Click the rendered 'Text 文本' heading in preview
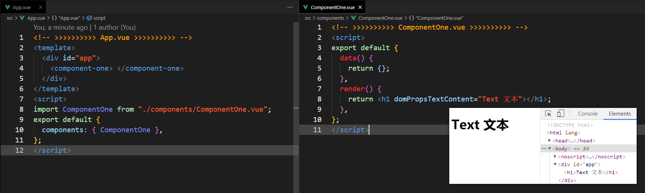645x193 pixels. click(480, 125)
